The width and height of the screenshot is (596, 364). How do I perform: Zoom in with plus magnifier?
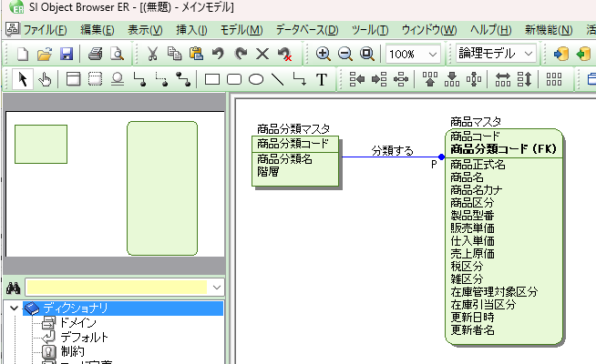(323, 54)
